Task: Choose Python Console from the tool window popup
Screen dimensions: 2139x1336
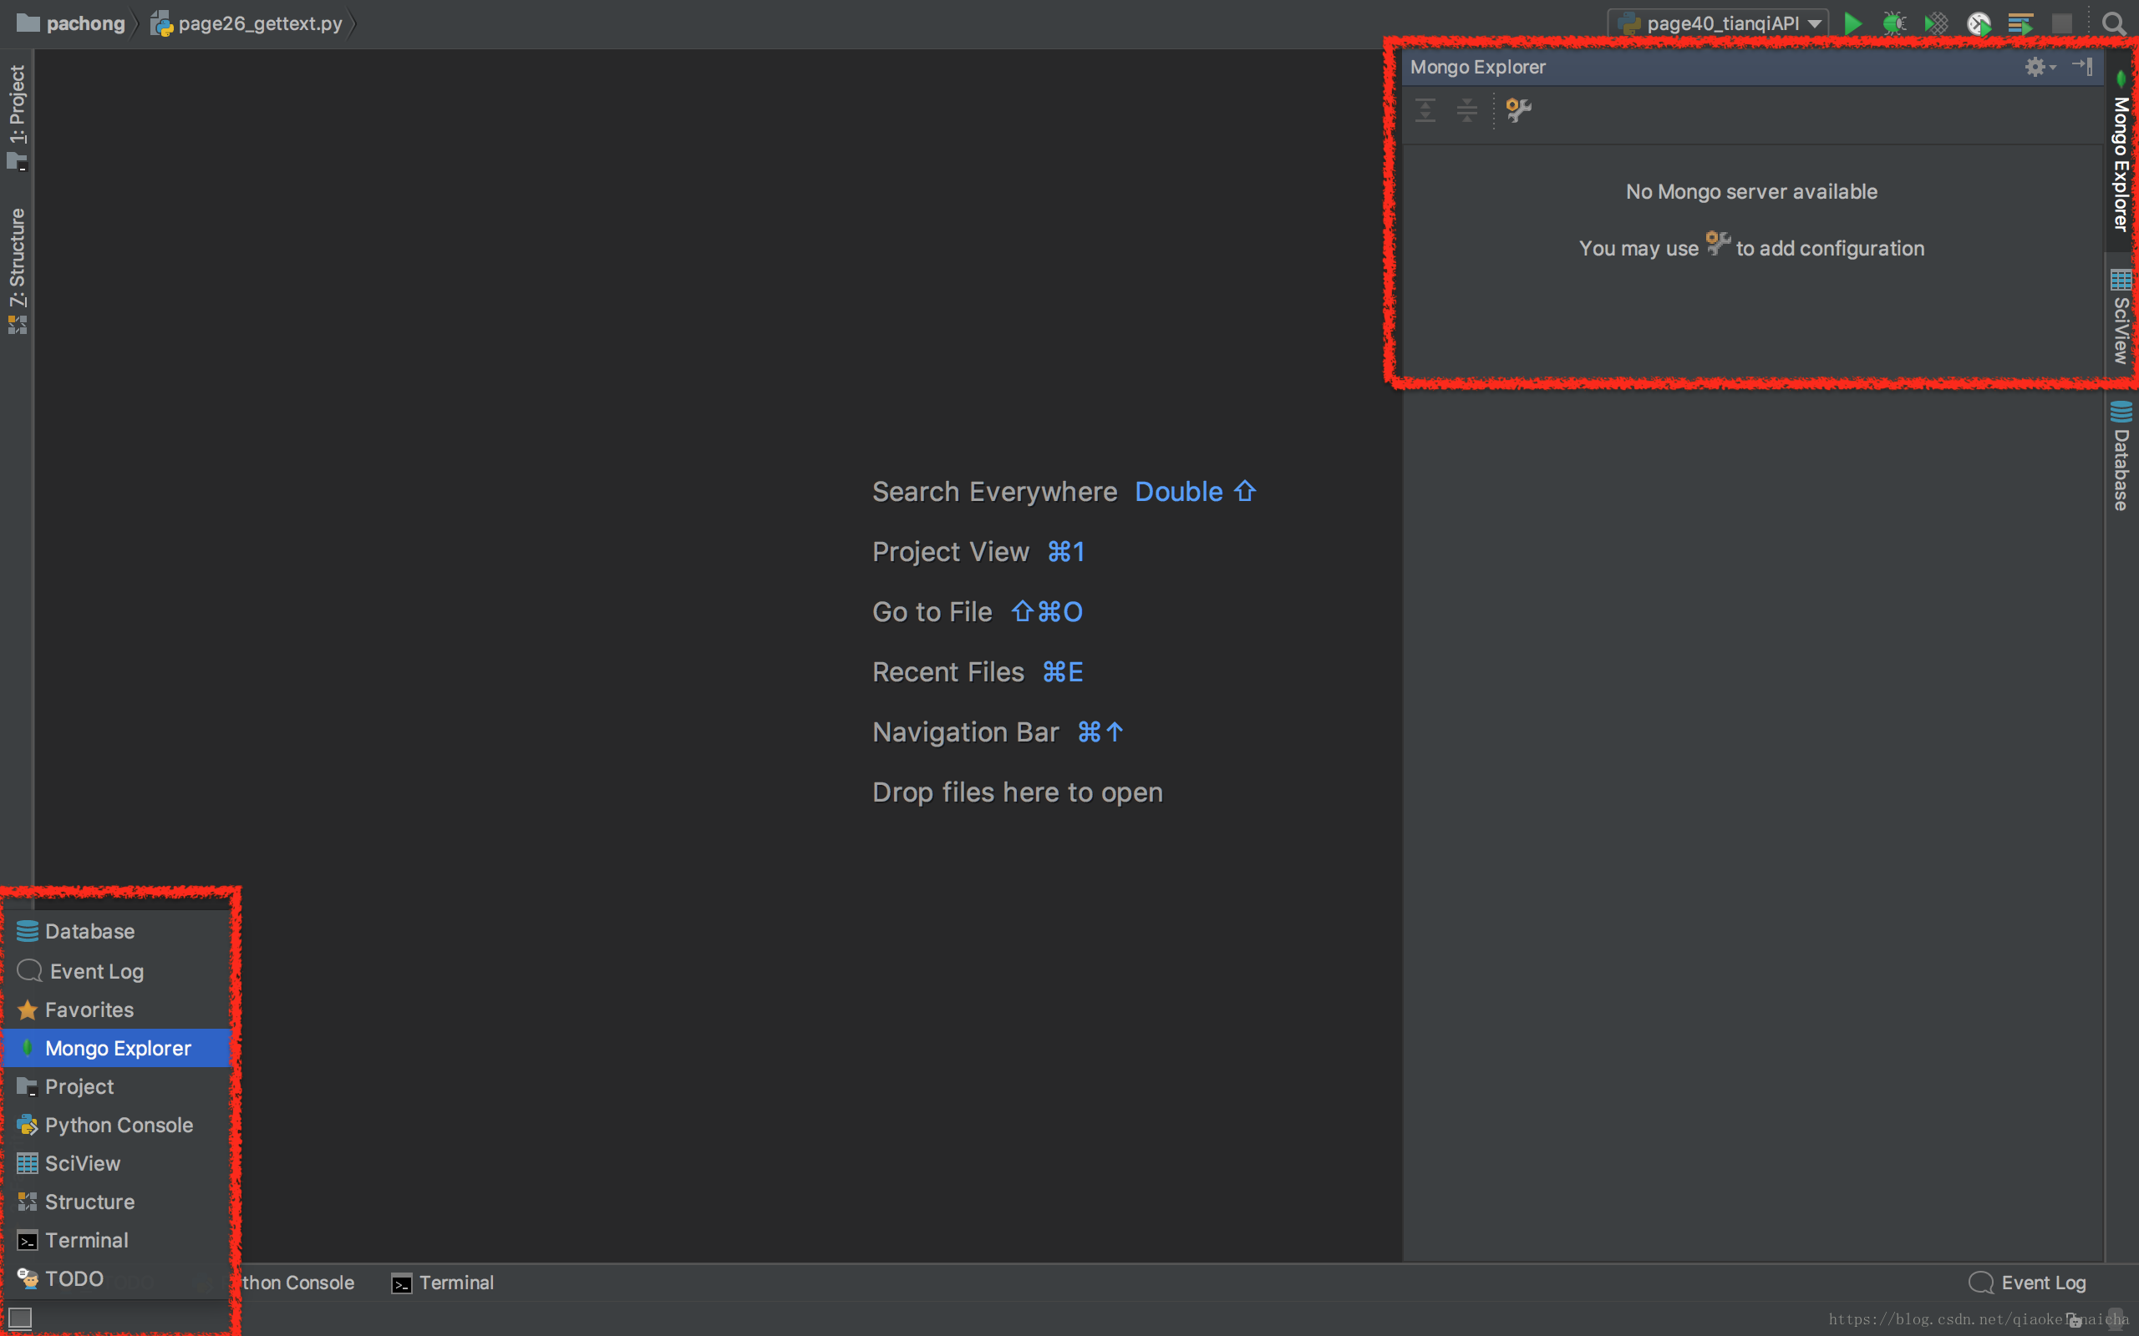Action: click(118, 1125)
